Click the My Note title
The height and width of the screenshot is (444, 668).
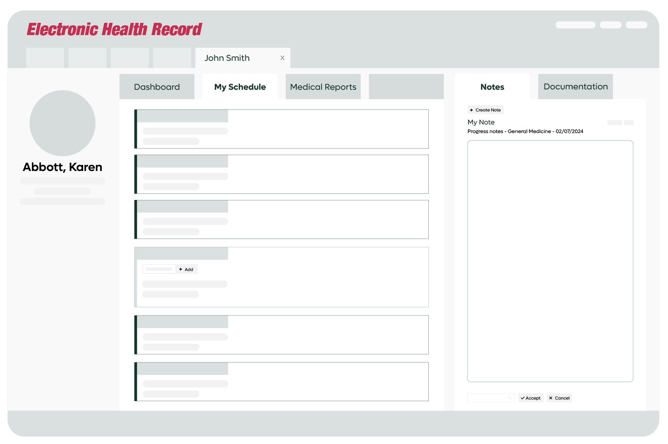point(481,122)
